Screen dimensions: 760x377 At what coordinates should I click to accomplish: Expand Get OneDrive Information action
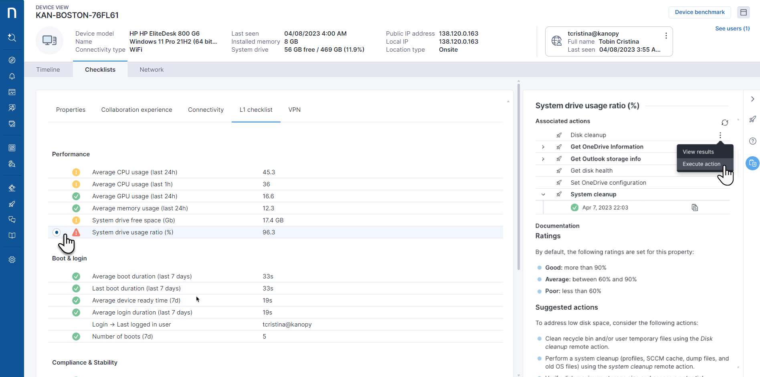point(543,147)
